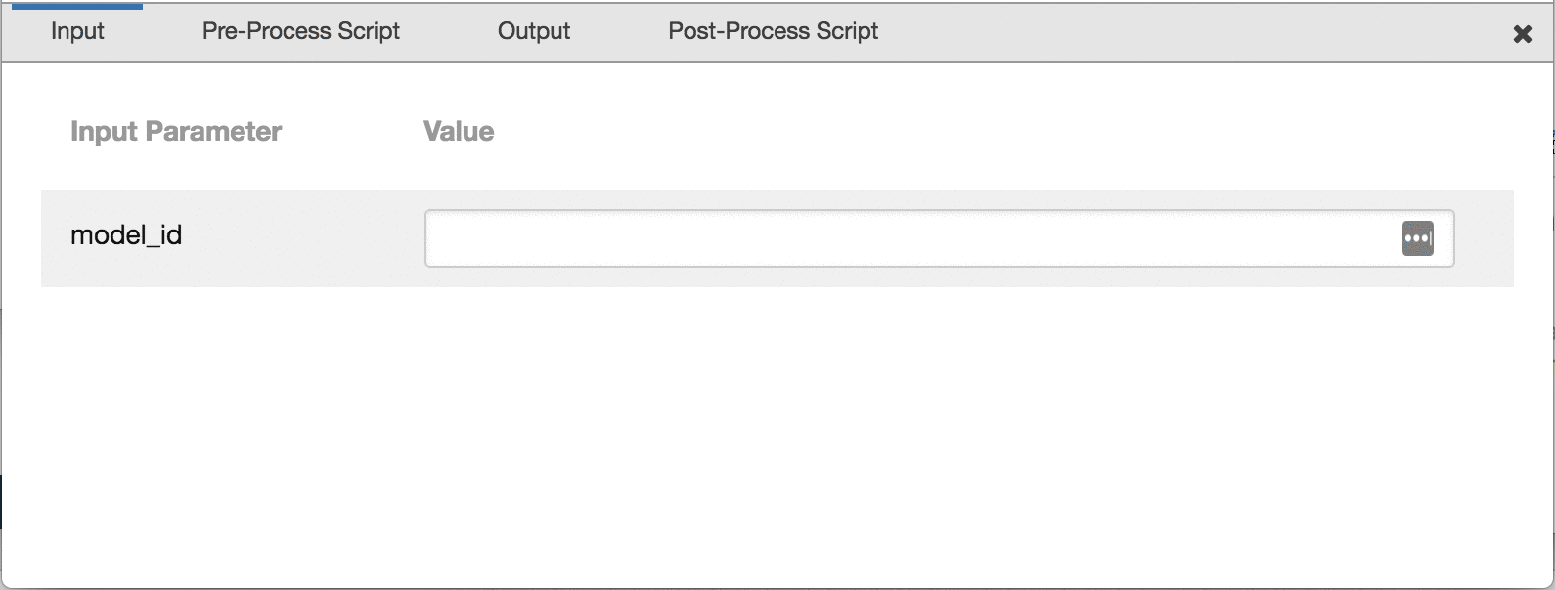Show the Post-Process Script editor tab
This screenshot has width=1555, height=590.
(x=773, y=31)
